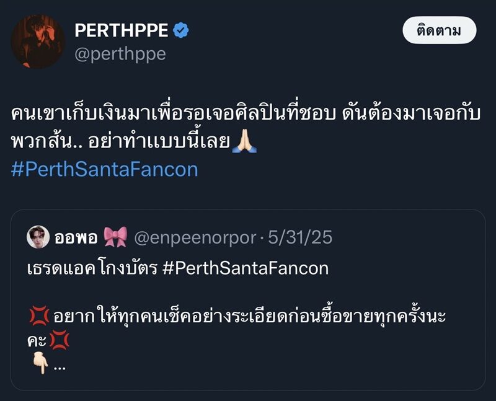This screenshot has height=401, width=496.
Task: Click the quoted warning line อยากให้ทุกคนเช็ค
Action: (248, 317)
